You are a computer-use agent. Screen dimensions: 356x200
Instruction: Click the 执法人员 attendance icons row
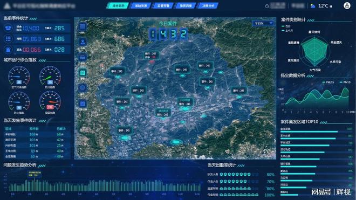click(239, 174)
